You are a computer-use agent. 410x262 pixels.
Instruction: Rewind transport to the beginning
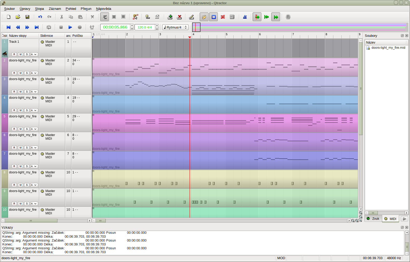(x=9, y=27)
